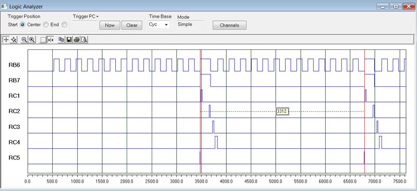Open the print preview icon
This screenshot has width=417, height=191.
(x=84, y=40)
